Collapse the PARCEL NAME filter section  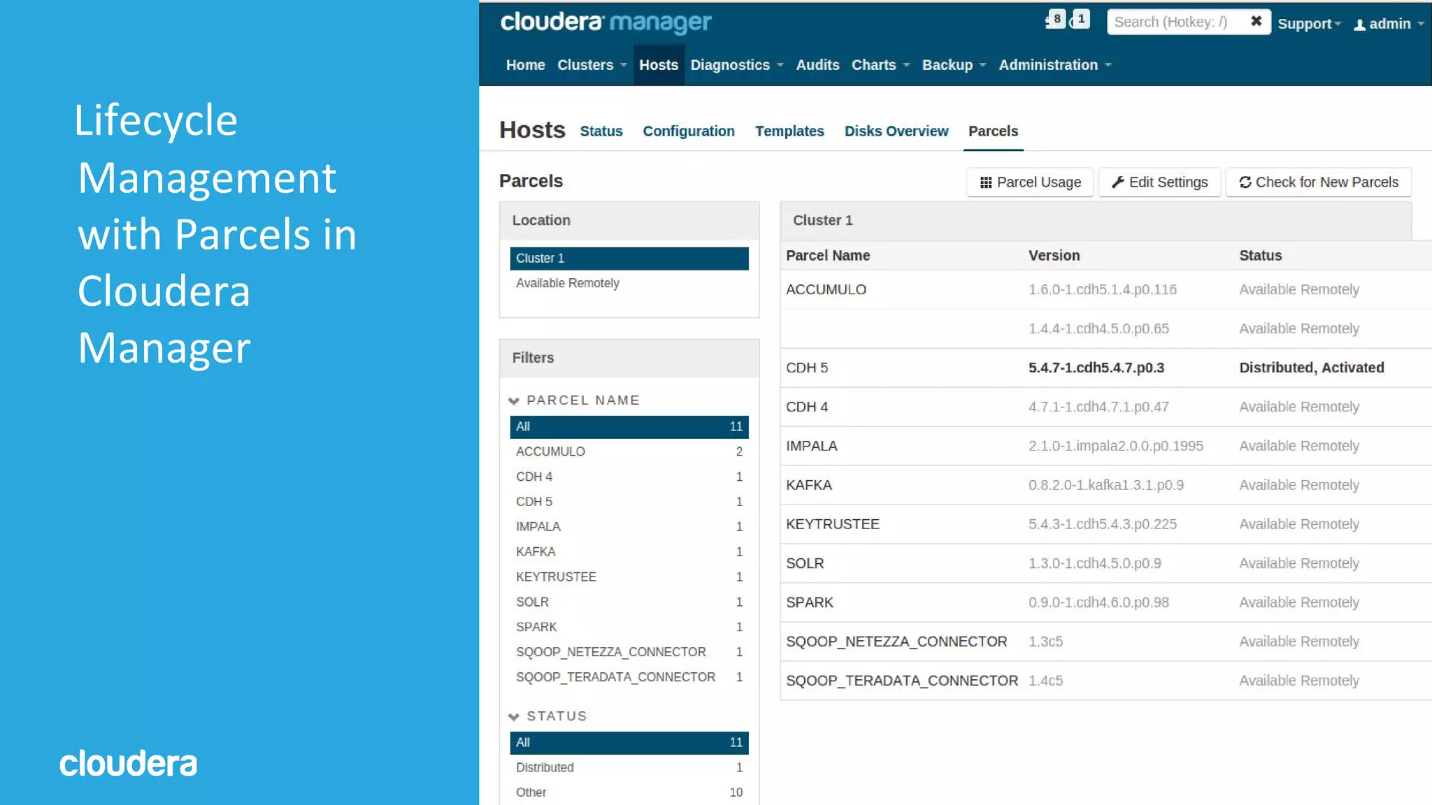pyautogui.click(x=514, y=401)
